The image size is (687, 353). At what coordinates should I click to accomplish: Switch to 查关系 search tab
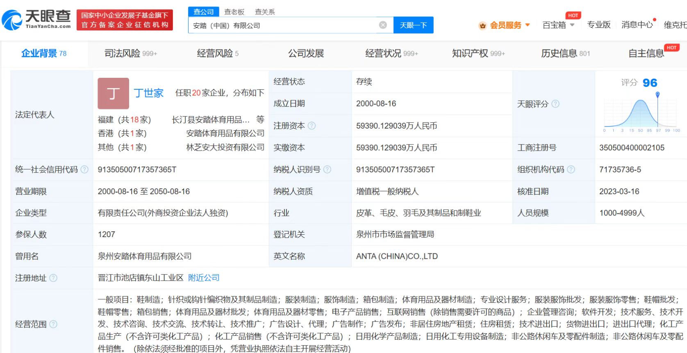tap(265, 12)
